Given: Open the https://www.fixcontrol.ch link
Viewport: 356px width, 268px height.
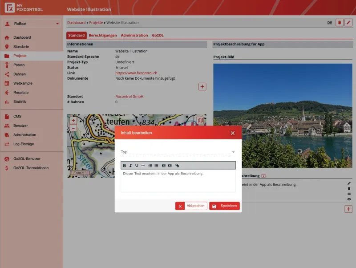Looking at the screenshot, I should point(136,73).
